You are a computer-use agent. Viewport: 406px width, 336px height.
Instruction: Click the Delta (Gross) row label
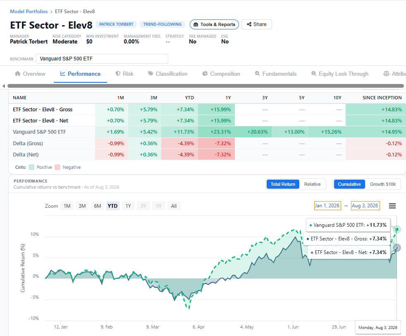[28, 143]
